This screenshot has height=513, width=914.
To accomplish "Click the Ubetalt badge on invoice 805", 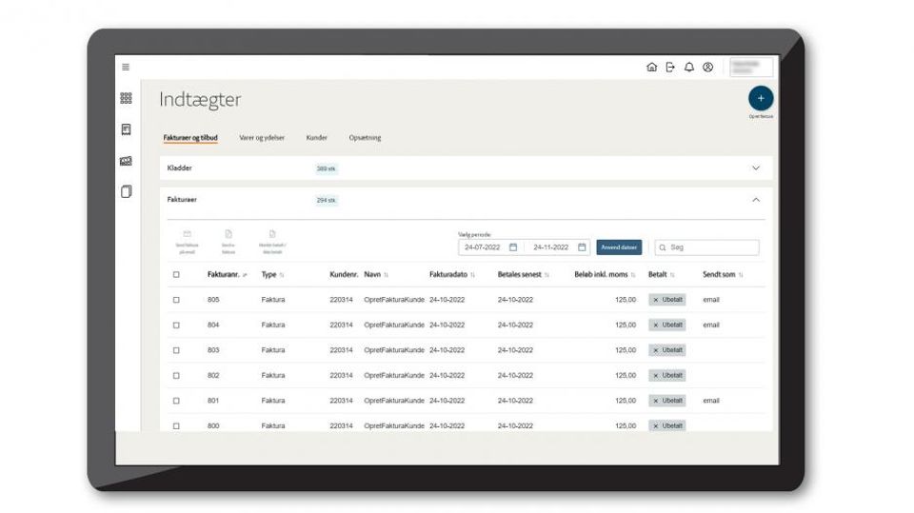I will 667,300.
